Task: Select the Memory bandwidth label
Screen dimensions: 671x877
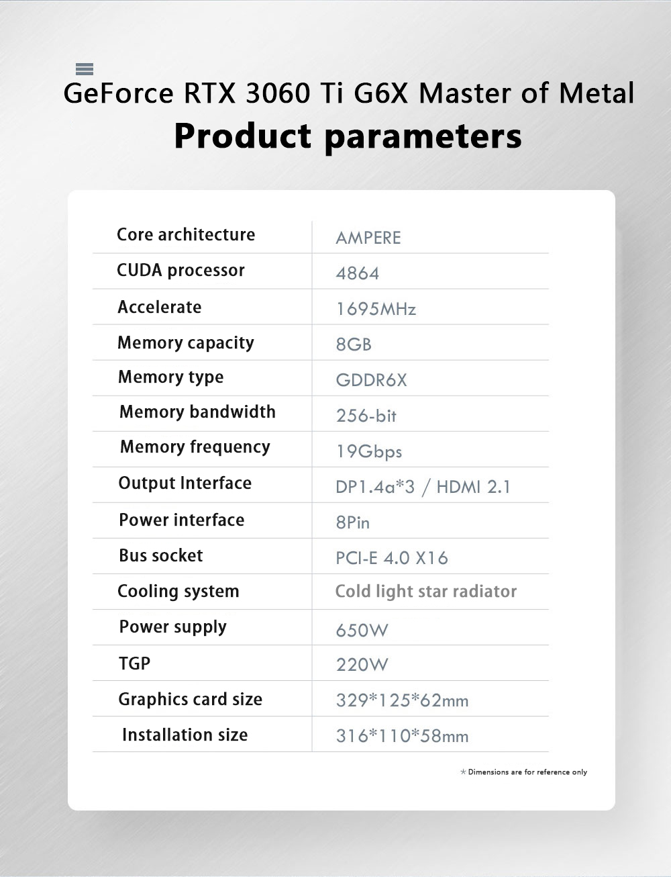Action: 197,412
